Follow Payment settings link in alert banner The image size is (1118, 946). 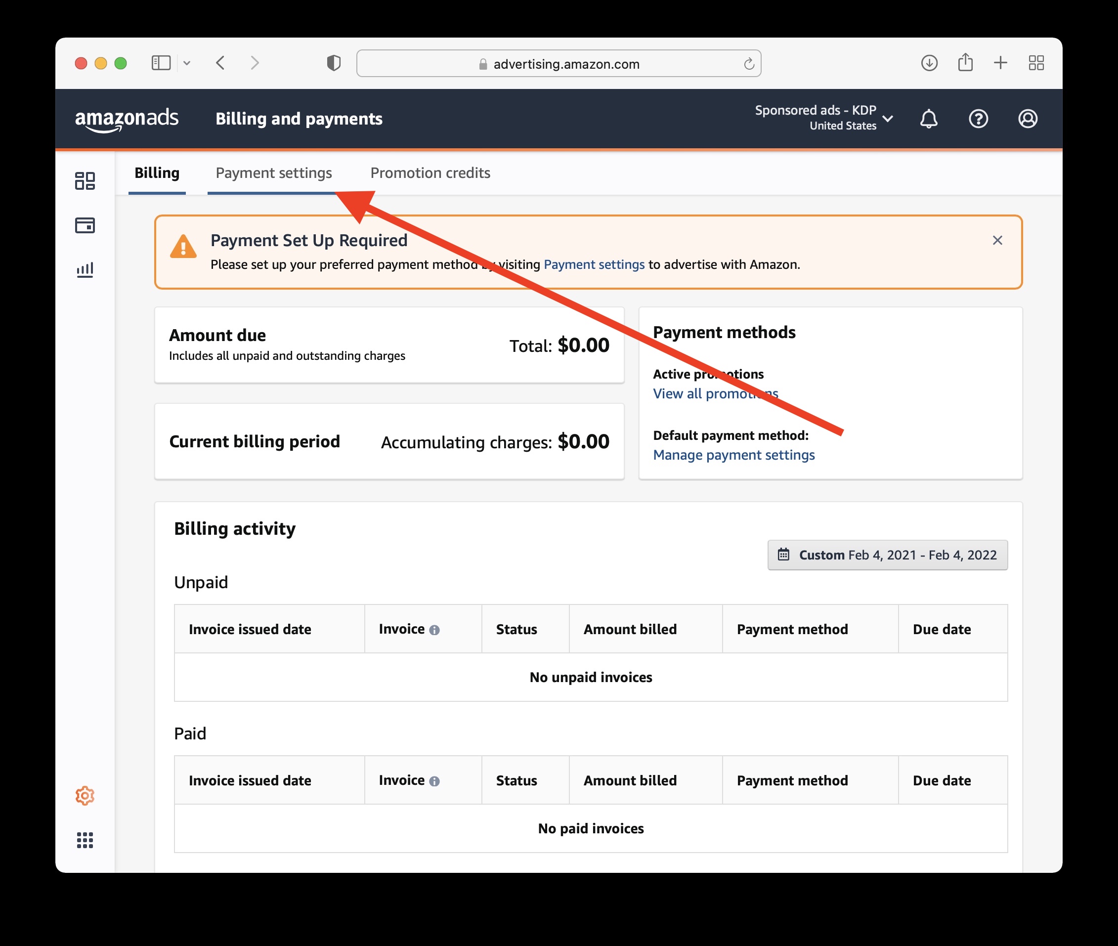594,264
